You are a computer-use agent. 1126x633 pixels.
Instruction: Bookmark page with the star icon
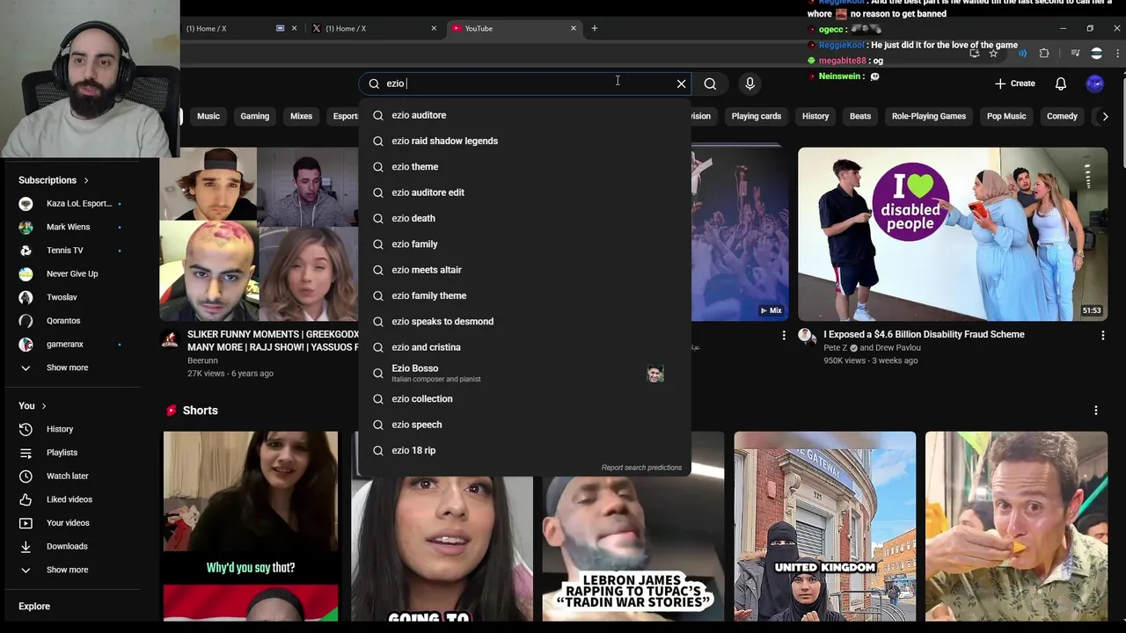993,54
